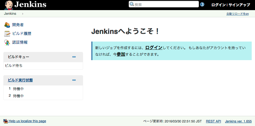This screenshot has width=255, height=126.
Task: Click the 参加 signup link in message
Action: 121,54
